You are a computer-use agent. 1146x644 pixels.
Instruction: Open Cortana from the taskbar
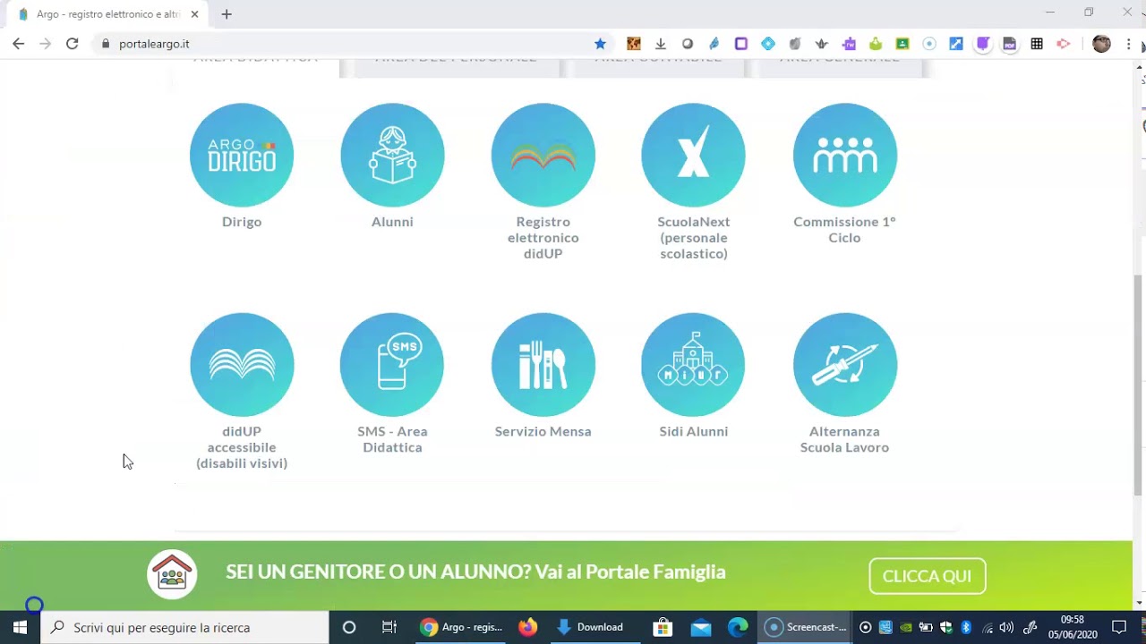click(349, 628)
